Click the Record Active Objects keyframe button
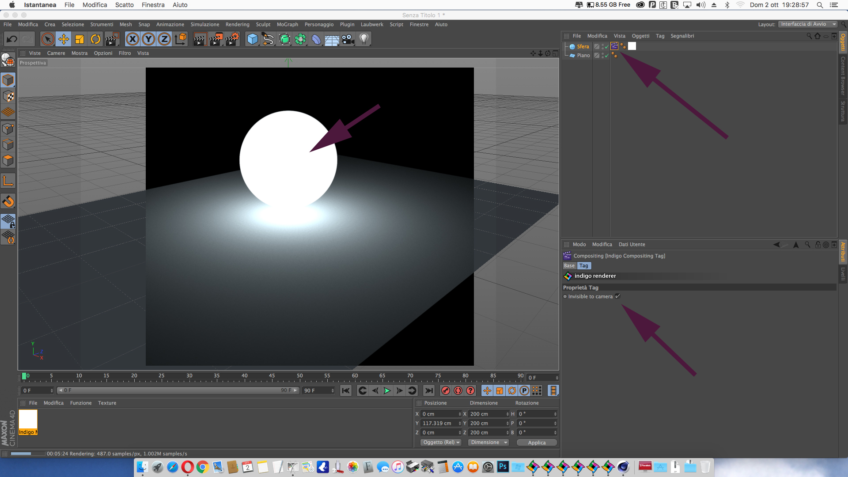This screenshot has width=848, height=477. pos(446,390)
